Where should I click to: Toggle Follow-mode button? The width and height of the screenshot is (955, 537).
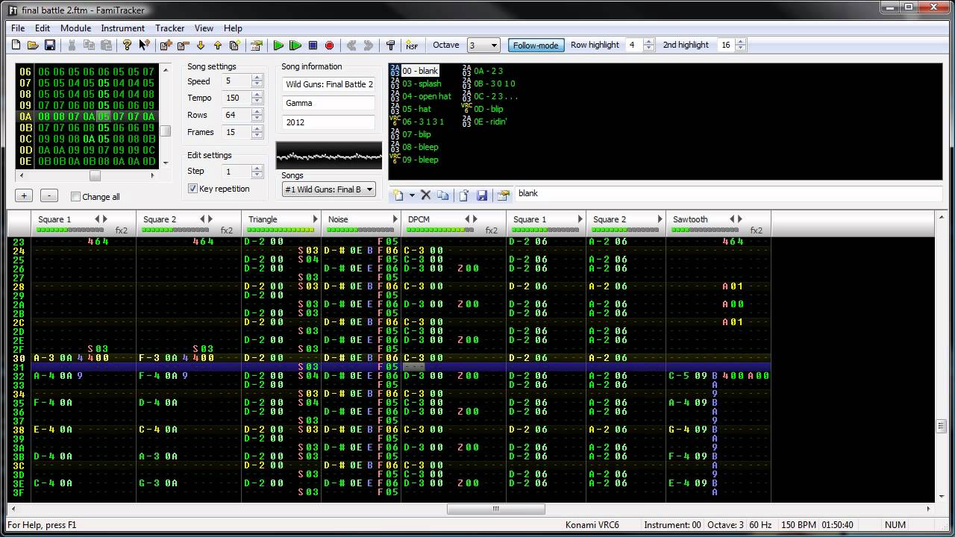[536, 45]
